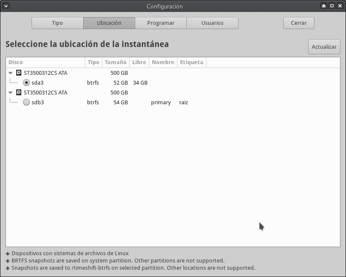
Task: Switch to the Ubicación tab
Action: 109,23
